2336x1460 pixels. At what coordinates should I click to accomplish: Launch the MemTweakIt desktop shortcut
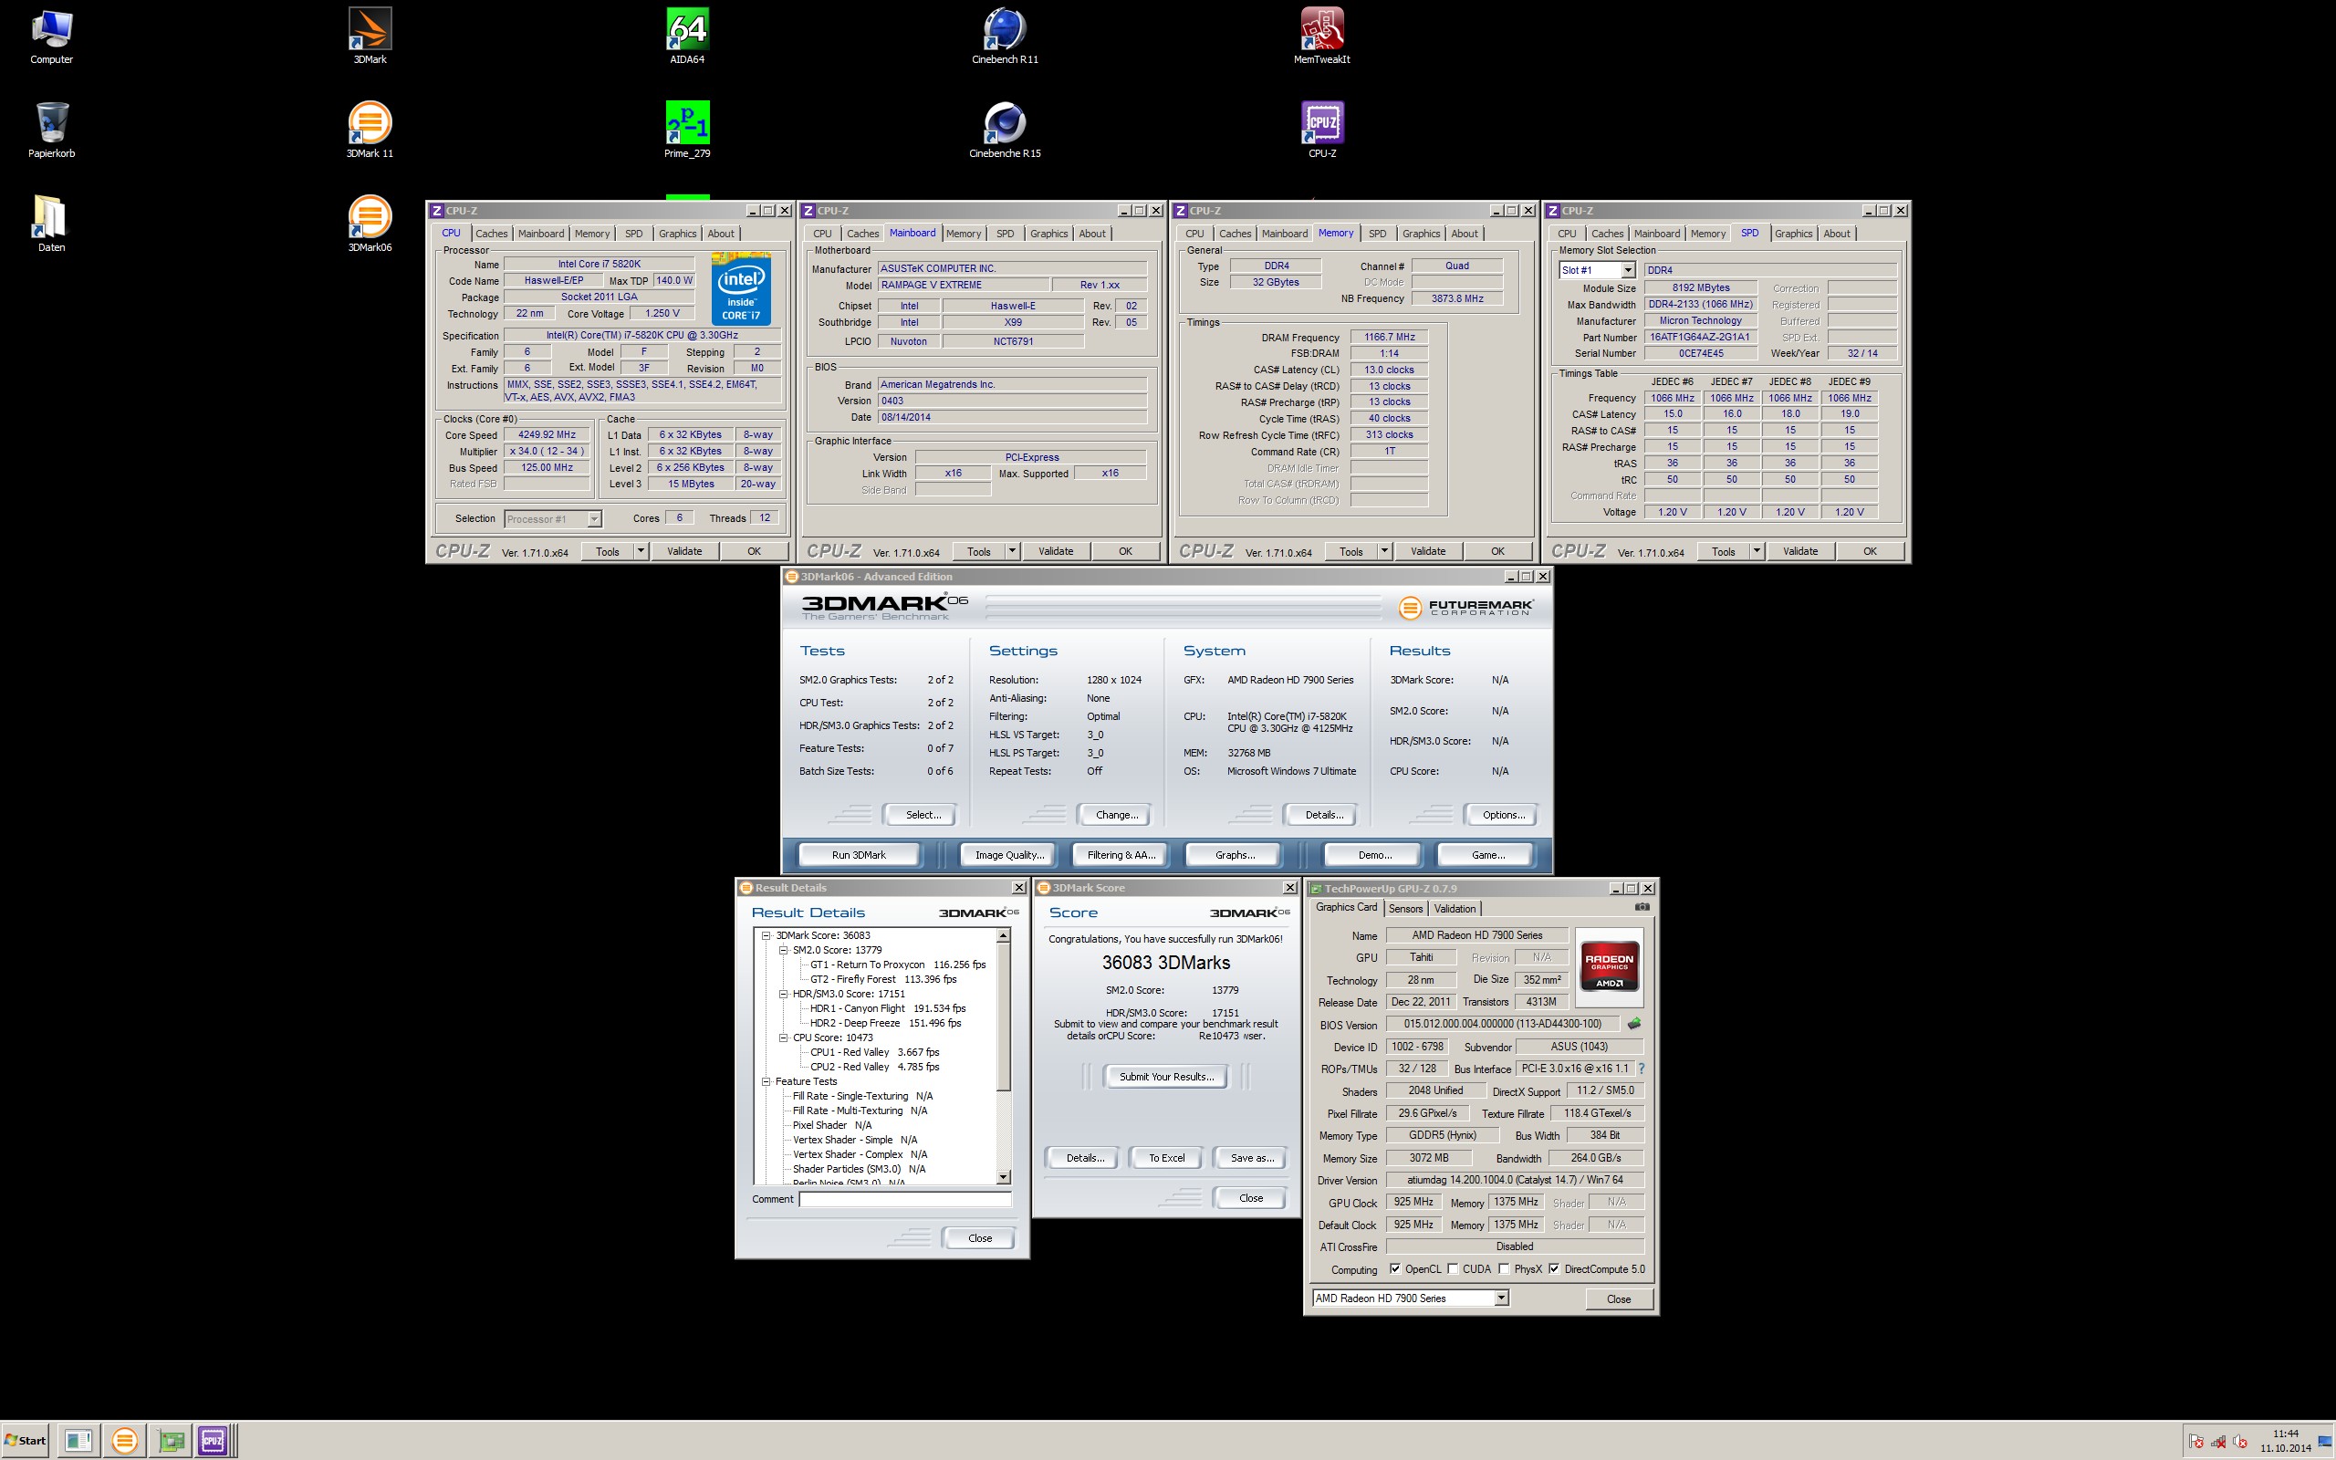click(1321, 36)
